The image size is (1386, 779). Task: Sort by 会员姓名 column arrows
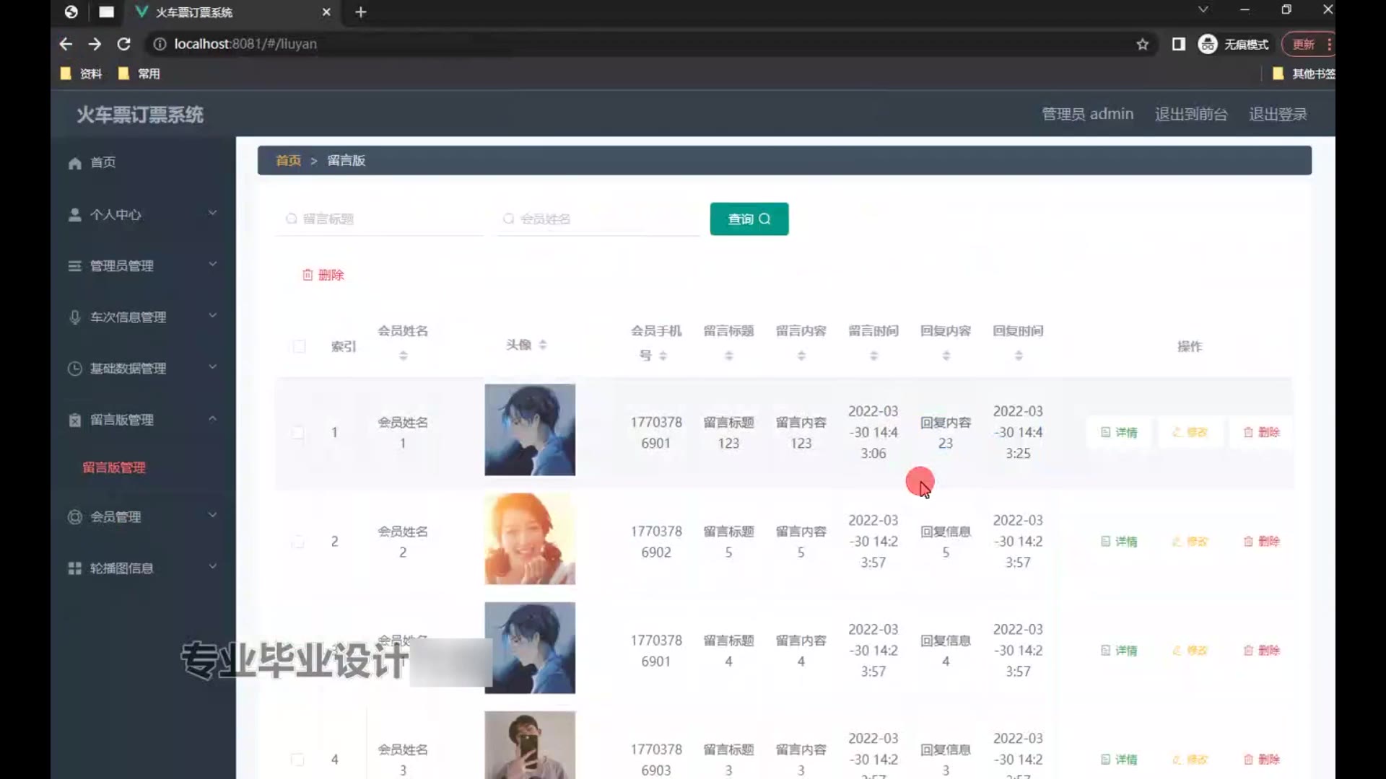[x=404, y=356]
